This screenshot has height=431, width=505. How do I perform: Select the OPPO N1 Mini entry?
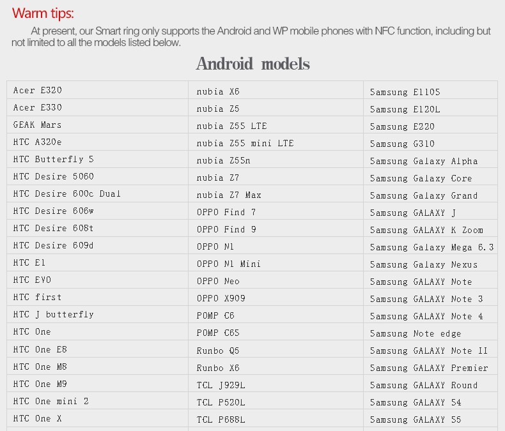(229, 264)
